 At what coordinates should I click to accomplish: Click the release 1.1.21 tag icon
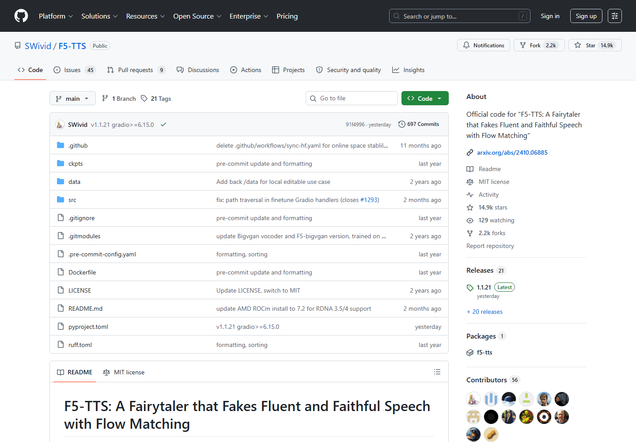[x=470, y=288]
